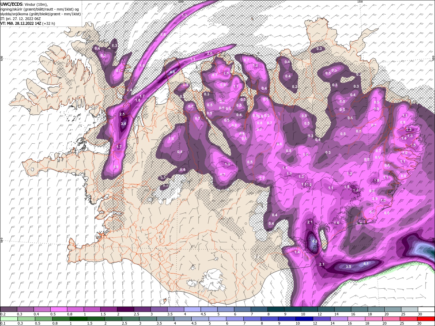Click the 'UWC/ECDS' title text
Image resolution: width=435 pixels, height=326 pixels.
[x=12, y=4]
